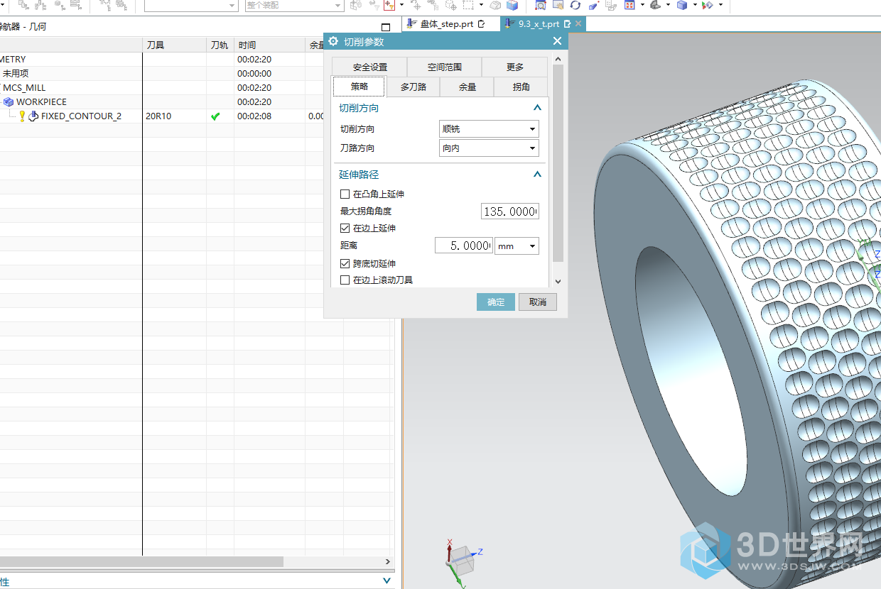Confirm with 确定 button
The image size is (881, 589).
pyautogui.click(x=496, y=302)
